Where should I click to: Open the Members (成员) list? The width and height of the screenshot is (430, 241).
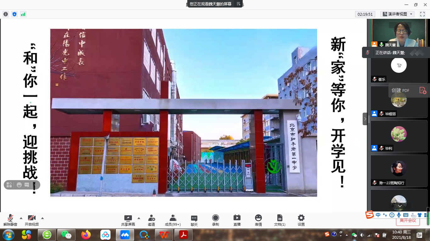(173, 220)
